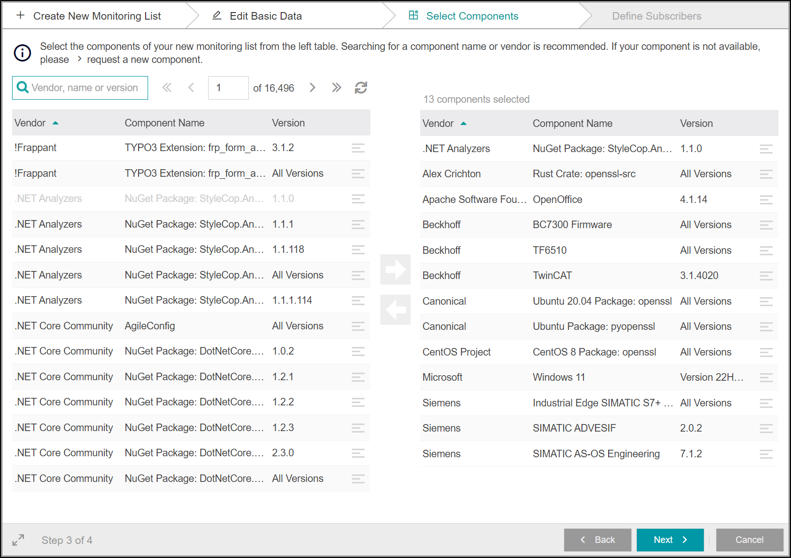Select the .NET Analyzers All Versions row
Screen dimensions: 791x558
pyautogui.click(x=191, y=275)
